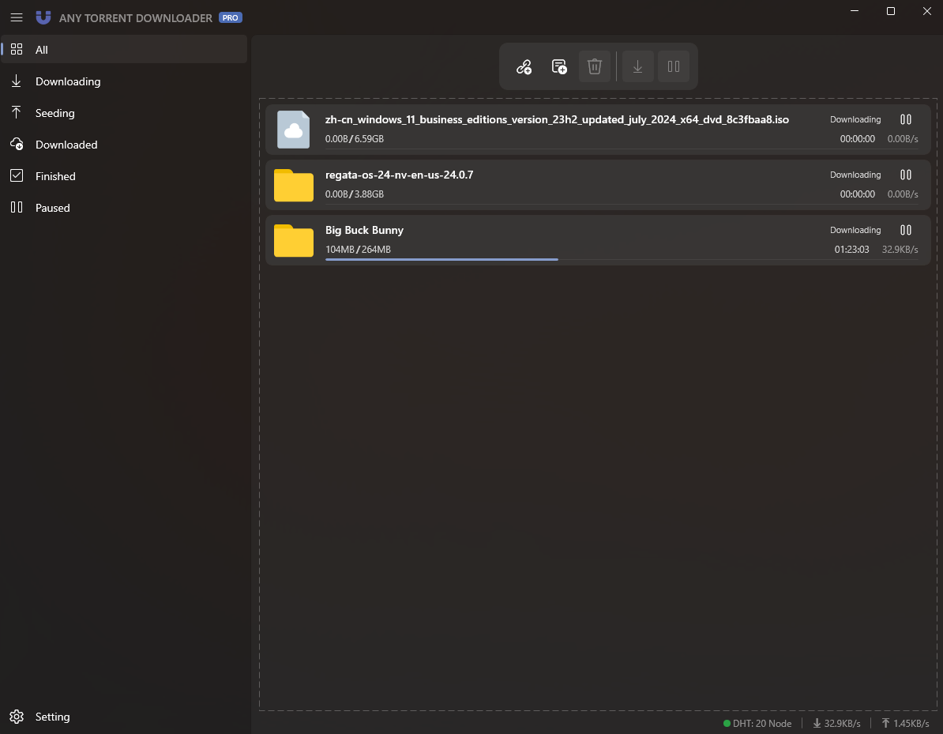Close the Any Torrent Downloader window
This screenshot has height=734, width=943.
926,11
